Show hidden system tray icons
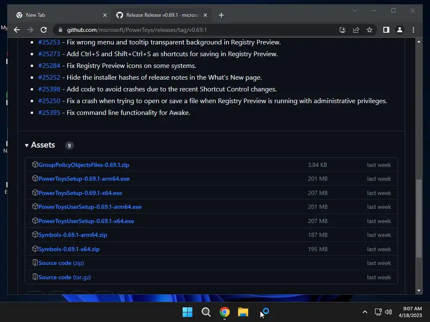Image resolution: width=430 pixels, height=322 pixels. point(365,312)
